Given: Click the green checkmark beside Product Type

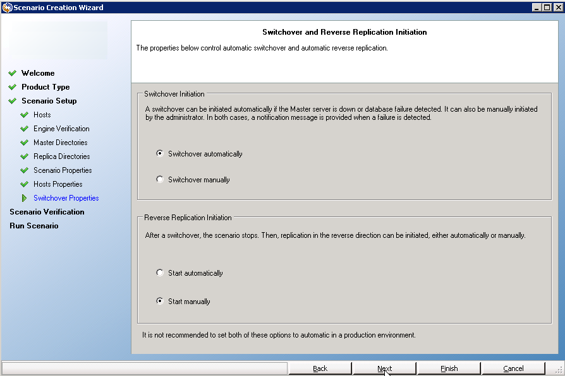Looking at the screenshot, I should click(12, 87).
